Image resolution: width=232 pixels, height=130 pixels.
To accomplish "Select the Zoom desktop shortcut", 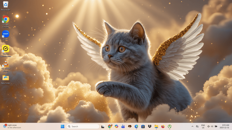I will (6, 35).
